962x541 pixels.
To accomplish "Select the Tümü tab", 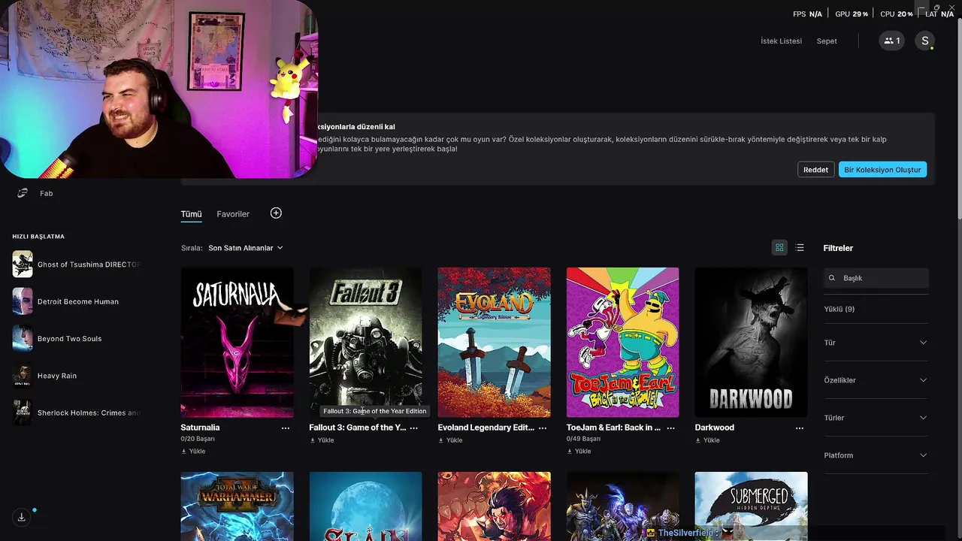I will 191,214.
